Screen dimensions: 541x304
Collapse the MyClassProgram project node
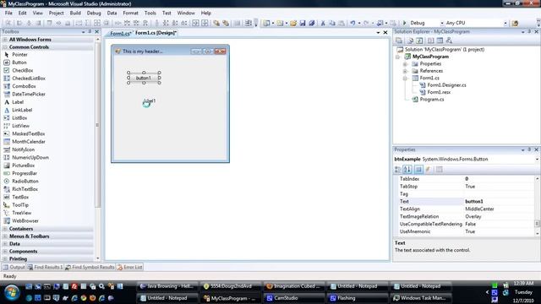pyautogui.click(x=398, y=57)
